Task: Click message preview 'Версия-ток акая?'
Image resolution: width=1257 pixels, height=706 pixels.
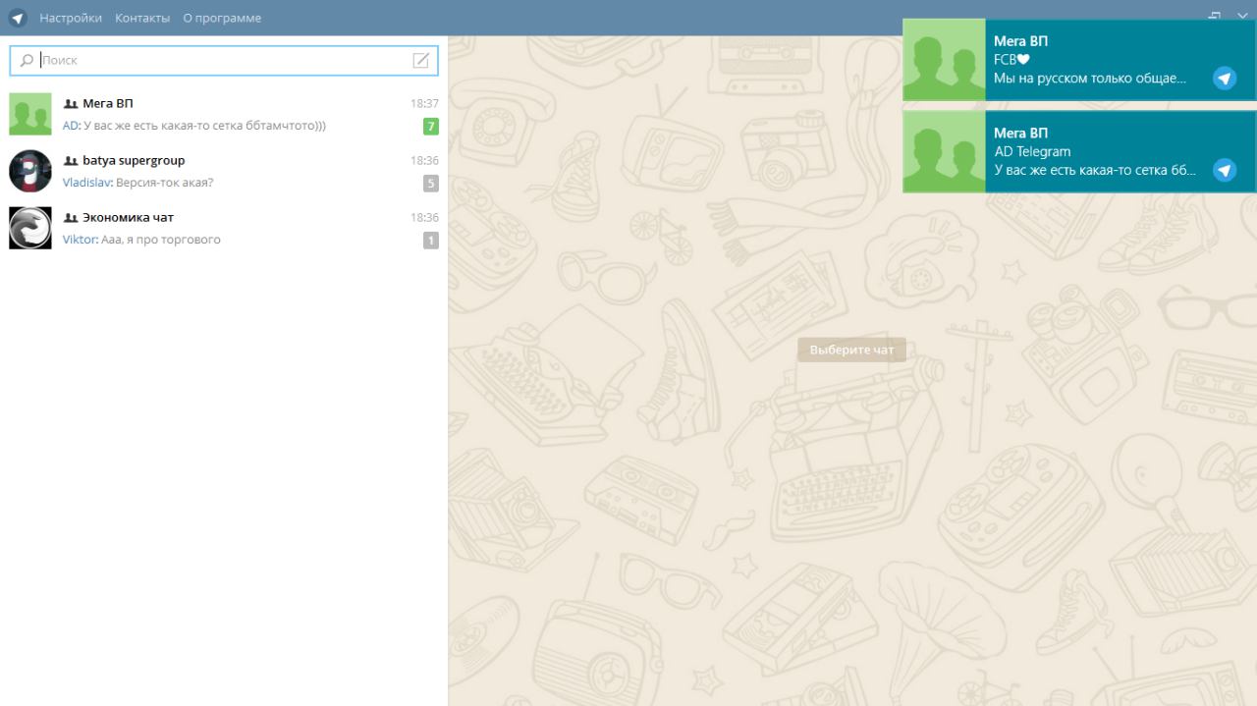Action: coord(164,183)
